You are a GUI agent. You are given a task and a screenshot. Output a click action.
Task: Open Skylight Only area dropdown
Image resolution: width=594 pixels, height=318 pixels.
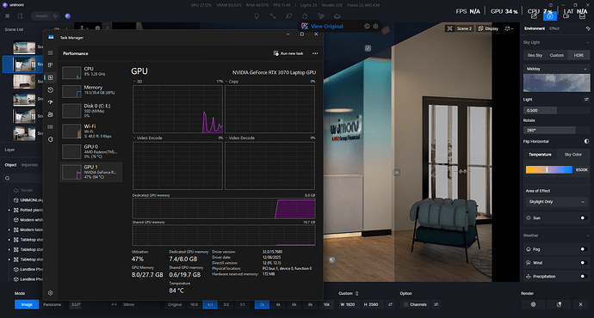[x=556, y=202]
